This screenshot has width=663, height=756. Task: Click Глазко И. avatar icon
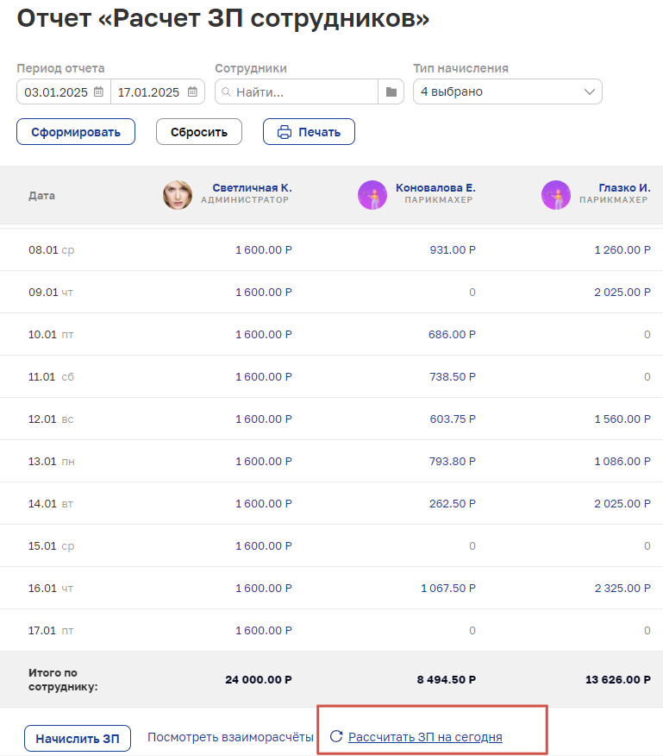click(x=556, y=195)
